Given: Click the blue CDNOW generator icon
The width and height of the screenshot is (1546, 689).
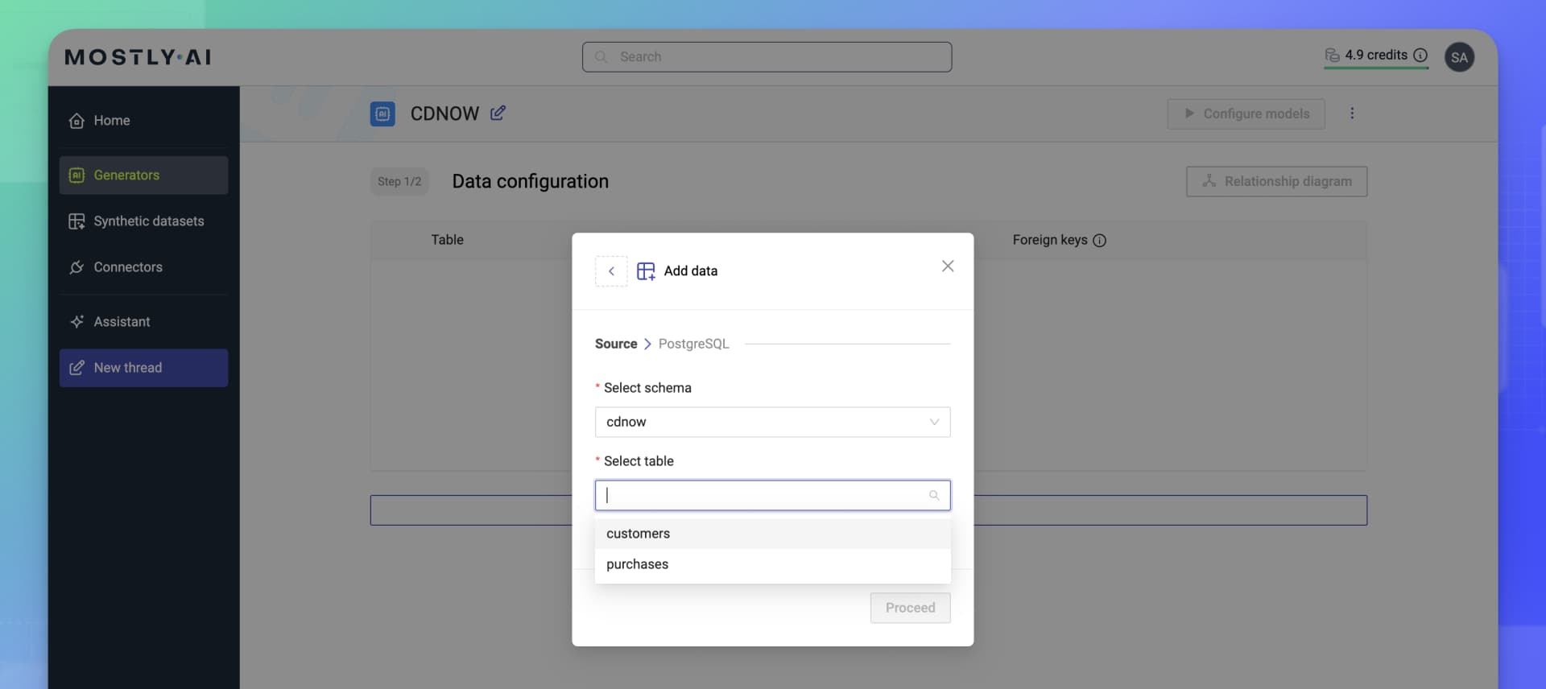Looking at the screenshot, I should (x=382, y=114).
